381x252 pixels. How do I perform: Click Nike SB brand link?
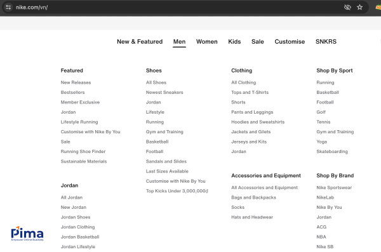[x=324, y=247]
